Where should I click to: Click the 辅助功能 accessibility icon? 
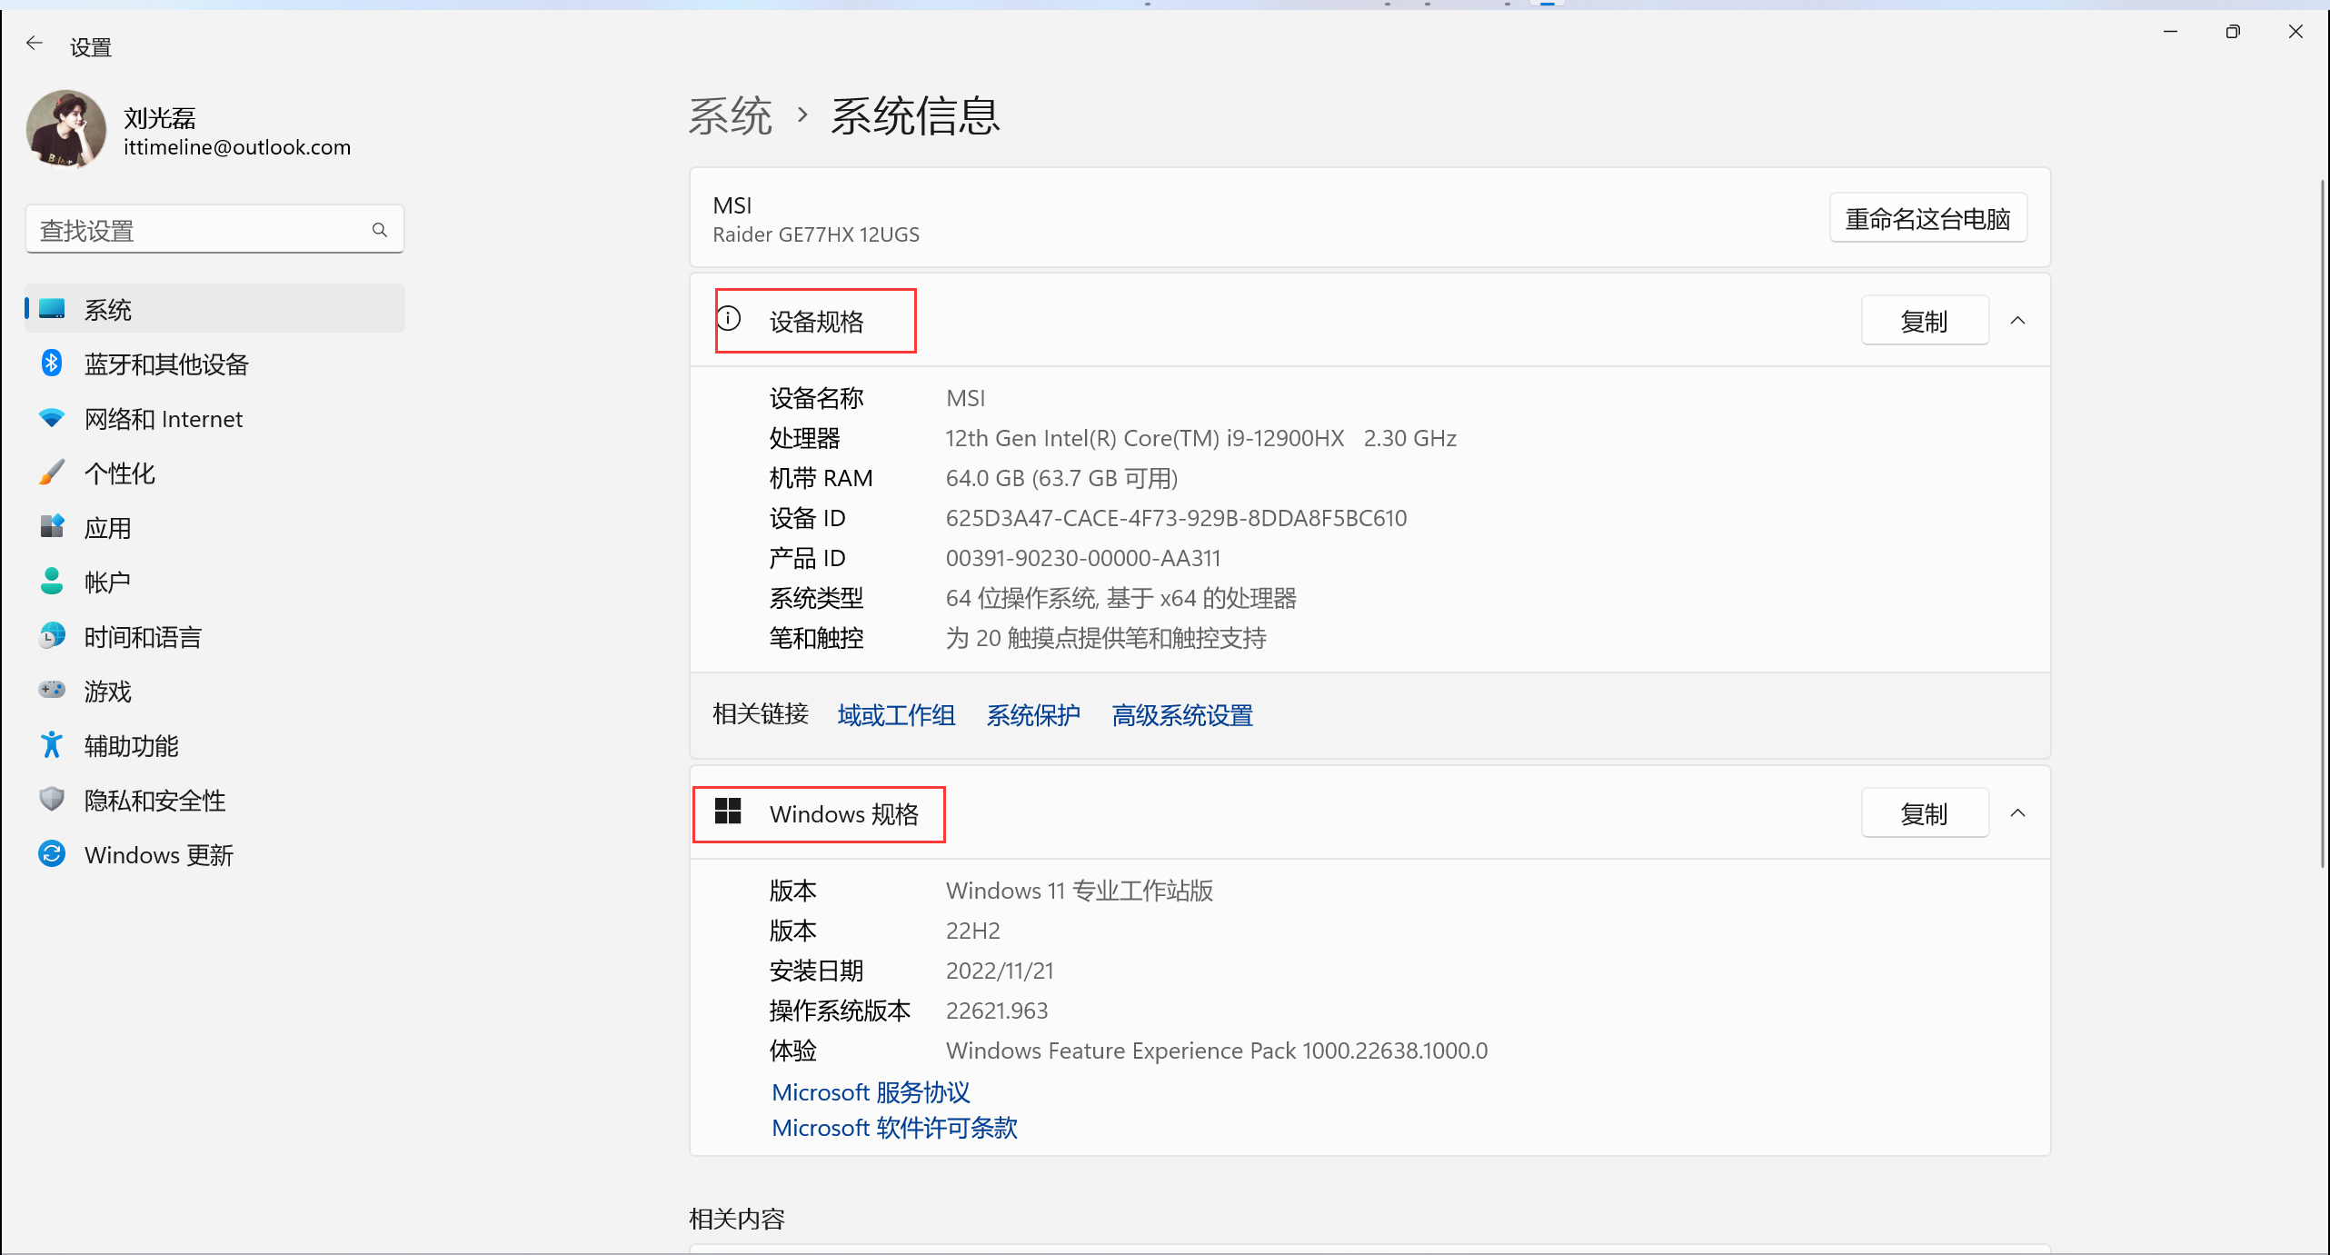click(52, 745)
